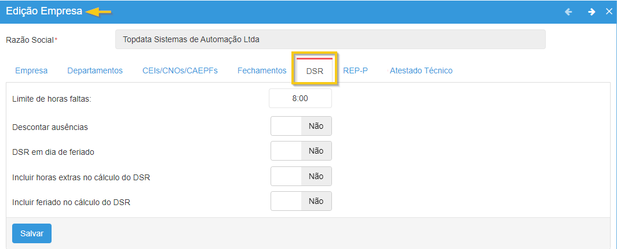This screenshot has height=249, width=617.
Task: Click the Limite de horas faltas field
Action: point(300,98)
